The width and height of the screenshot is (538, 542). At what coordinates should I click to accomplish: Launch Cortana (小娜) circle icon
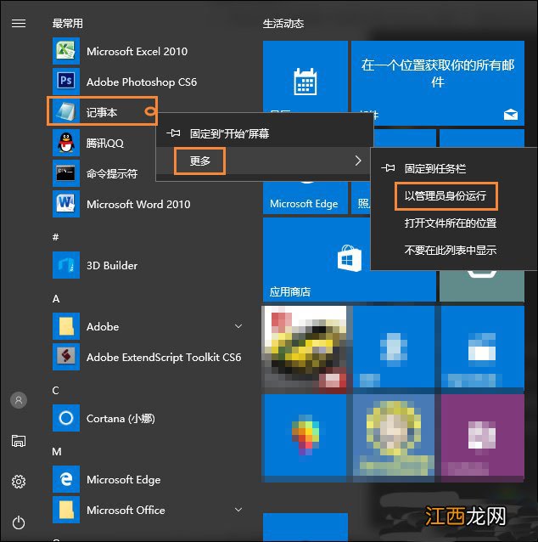66,418
